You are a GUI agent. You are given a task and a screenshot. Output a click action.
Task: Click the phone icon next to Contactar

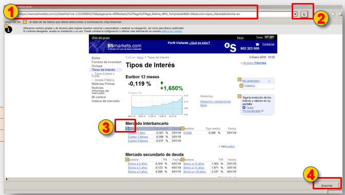pyautogui.click(x=257, y=45)
